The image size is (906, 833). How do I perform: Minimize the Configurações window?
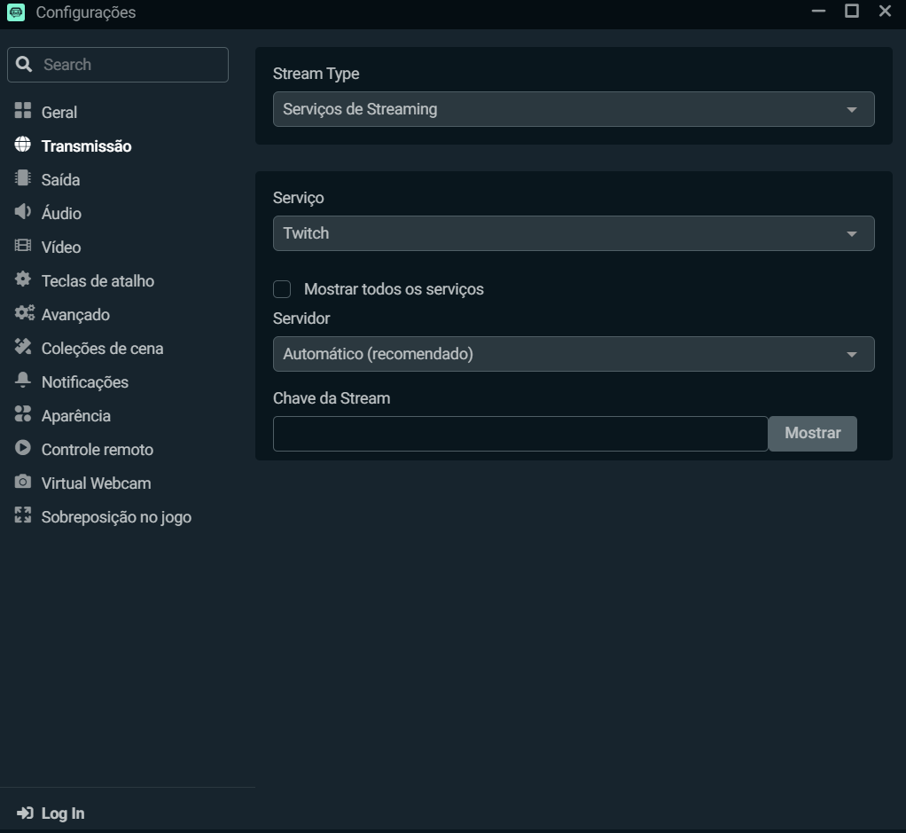pyautogui.click(x=818, y=12)
